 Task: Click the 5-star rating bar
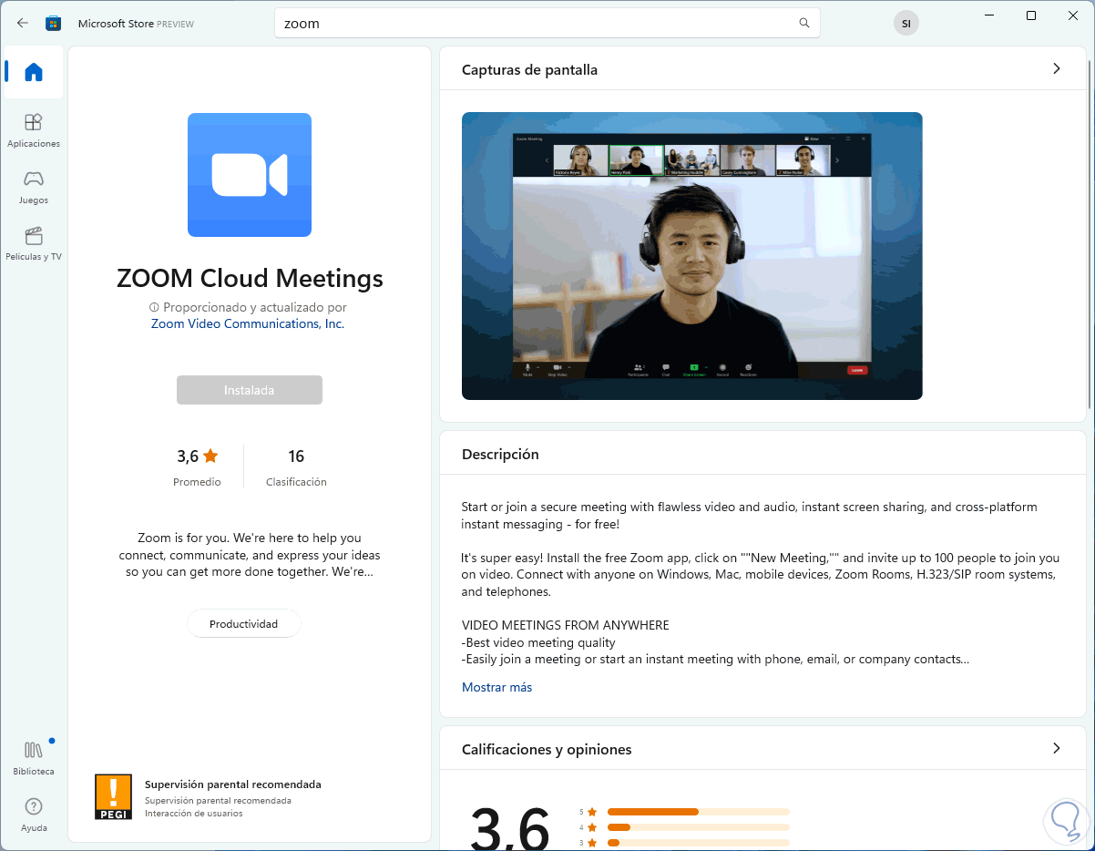pos(698,811)
